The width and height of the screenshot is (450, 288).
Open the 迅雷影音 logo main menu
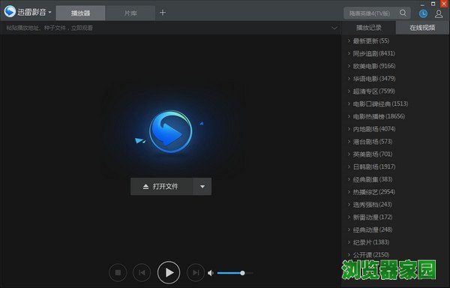click(x=28, y=12)
